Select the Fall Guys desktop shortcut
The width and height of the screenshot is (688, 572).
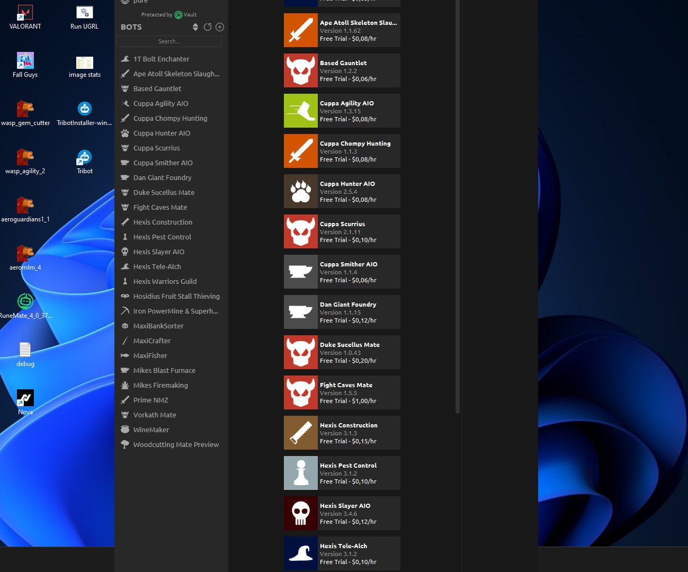click(x=25, y=65)
